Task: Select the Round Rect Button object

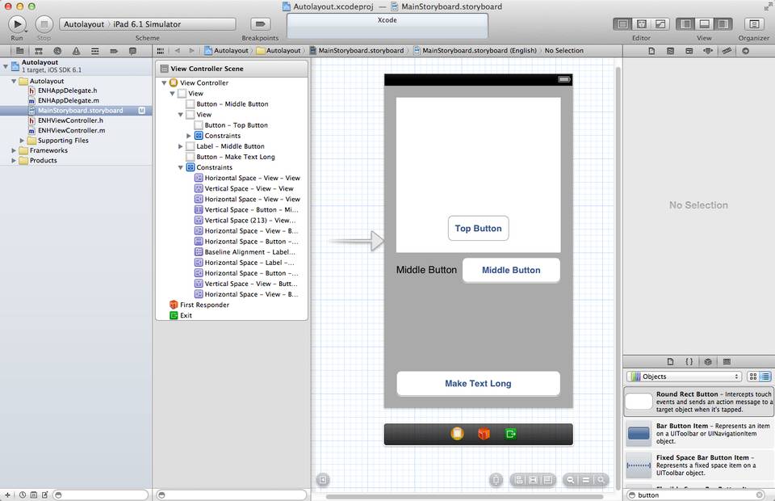Action: pos(697,402)
